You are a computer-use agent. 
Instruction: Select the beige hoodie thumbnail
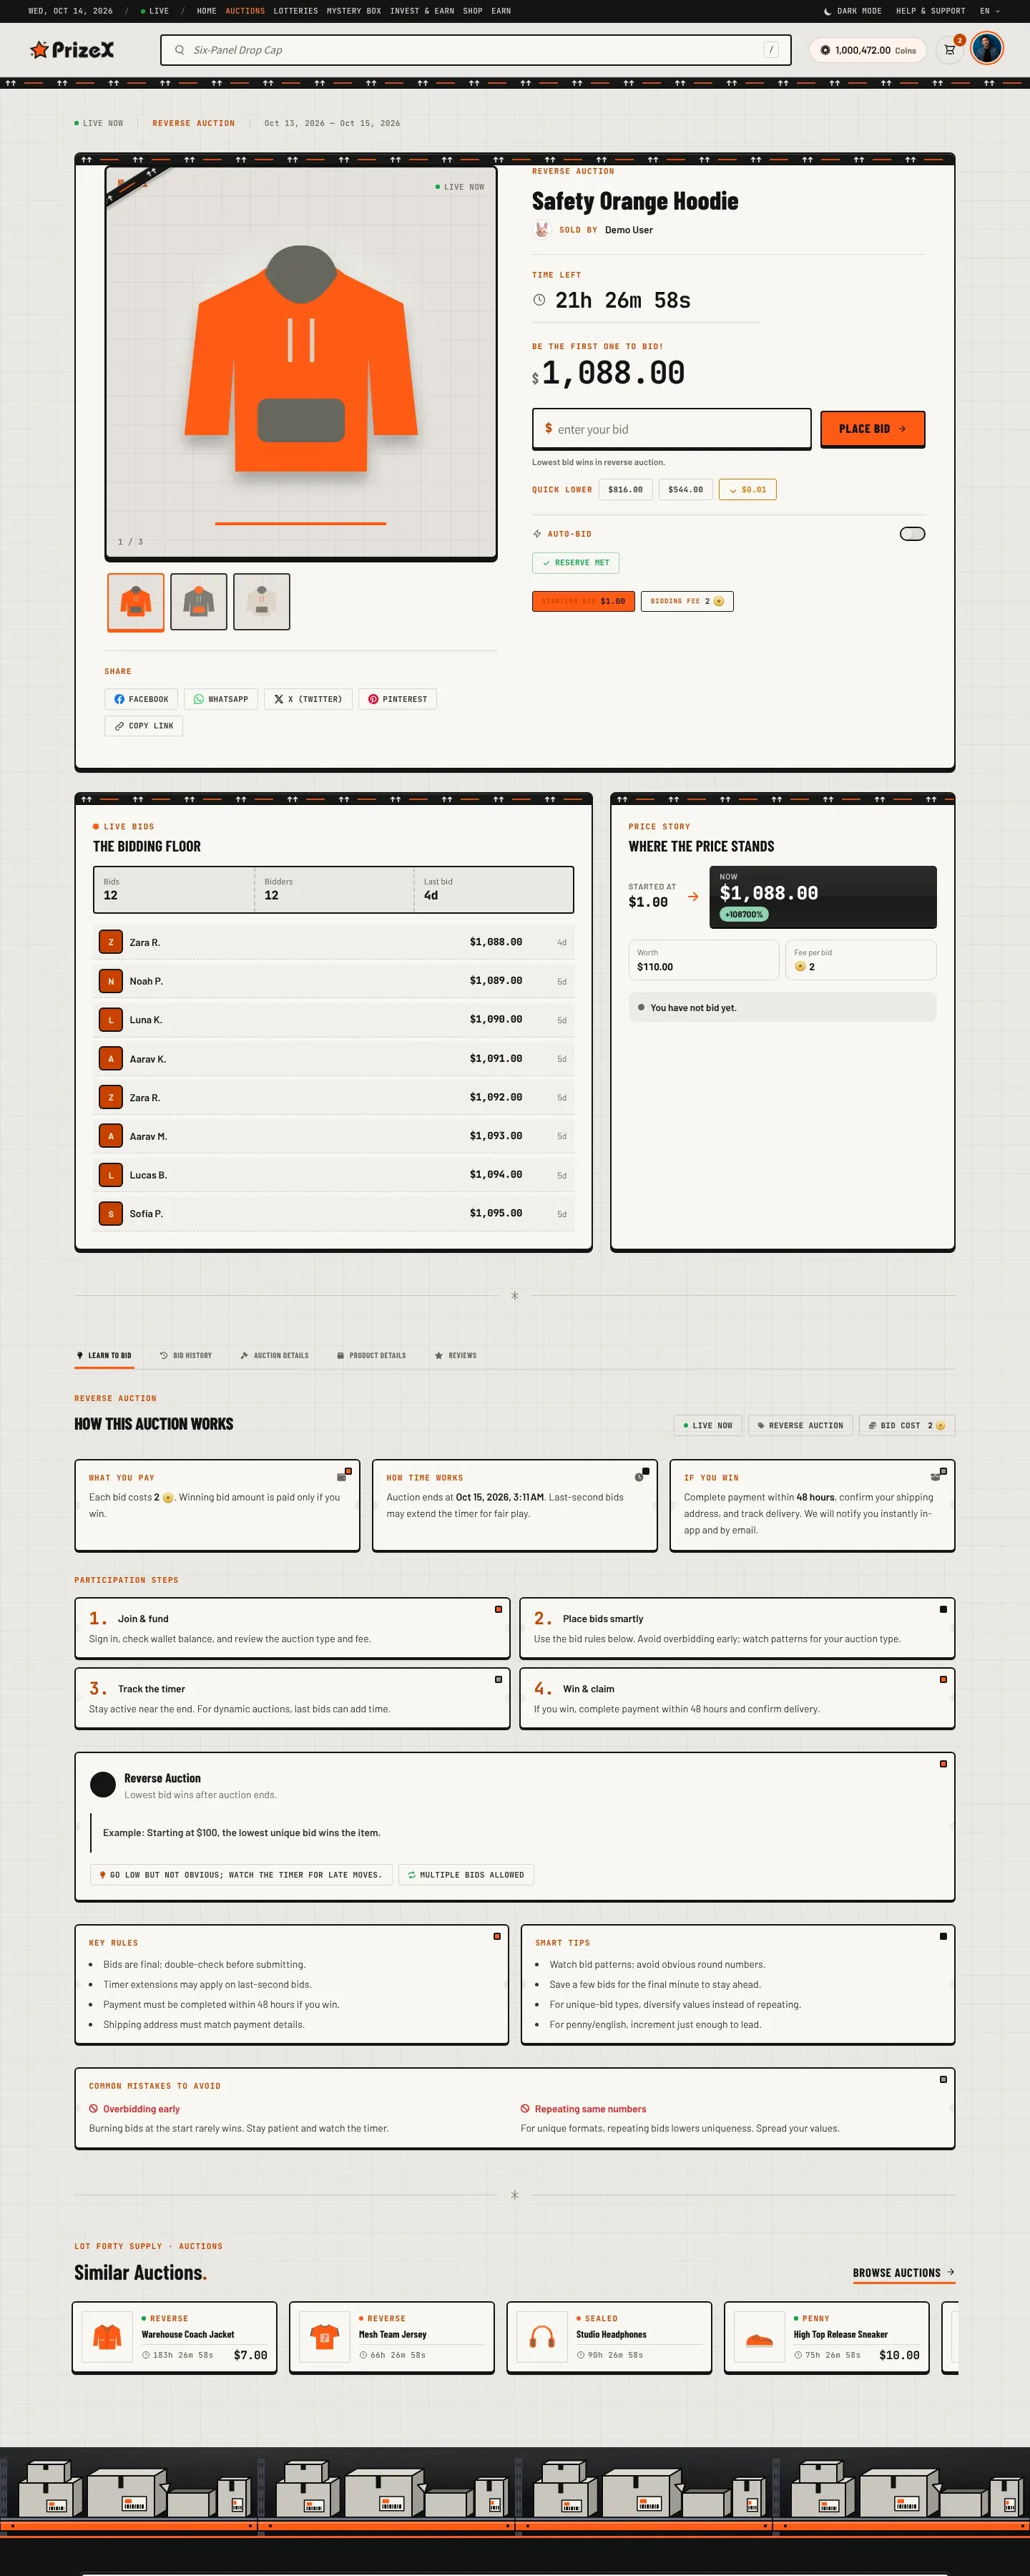pos(261,601)
